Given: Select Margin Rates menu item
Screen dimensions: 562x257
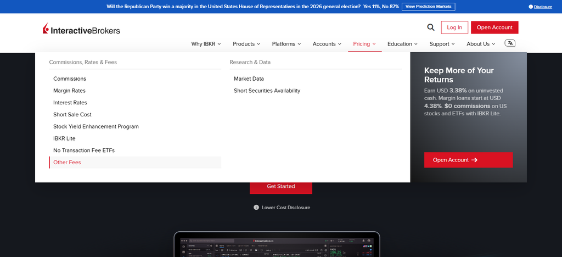Looking at the screenshot, I should coord(70,91).
